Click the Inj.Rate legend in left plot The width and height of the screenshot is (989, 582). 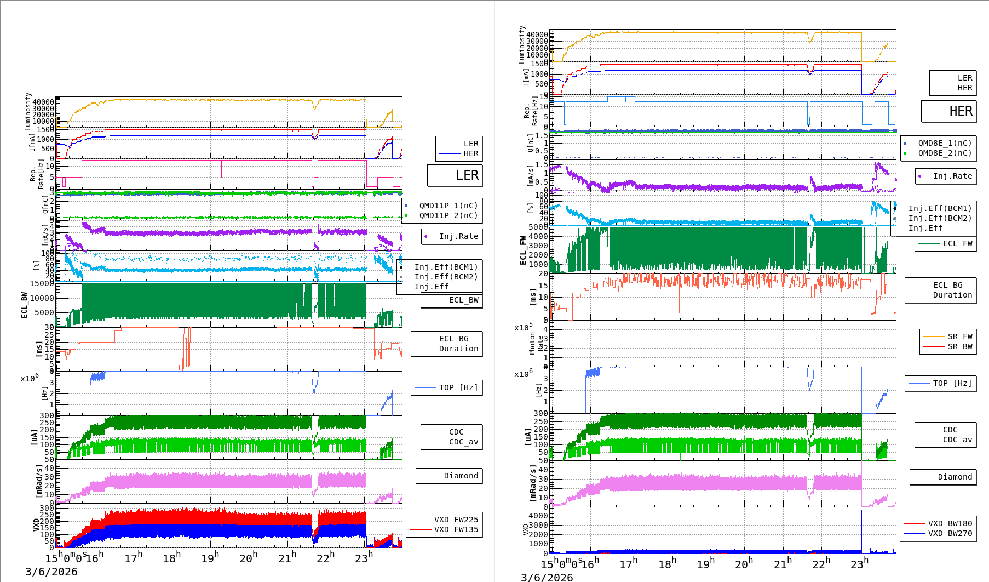click(x=453, y=236)
